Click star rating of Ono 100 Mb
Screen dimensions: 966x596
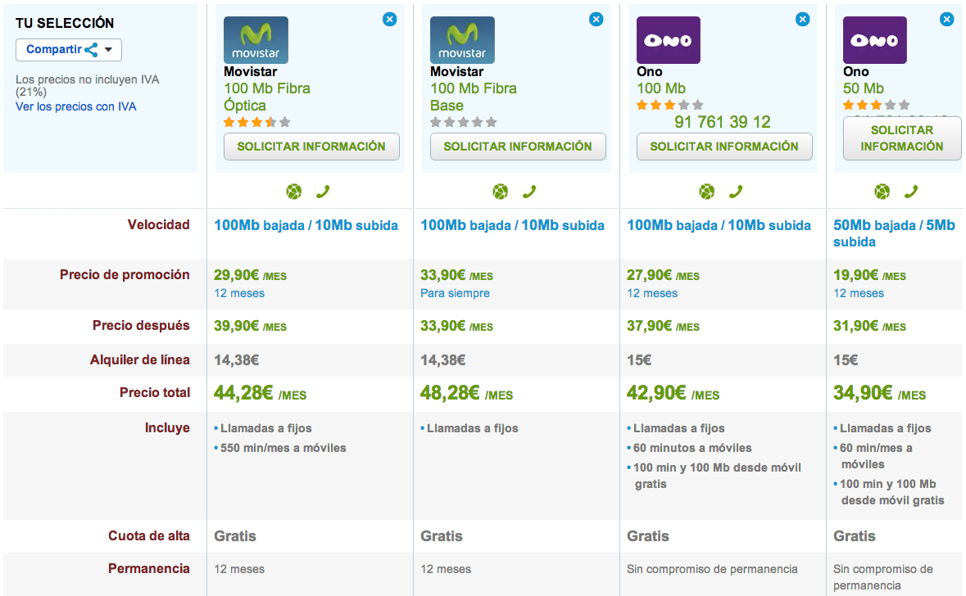(669, 105)
